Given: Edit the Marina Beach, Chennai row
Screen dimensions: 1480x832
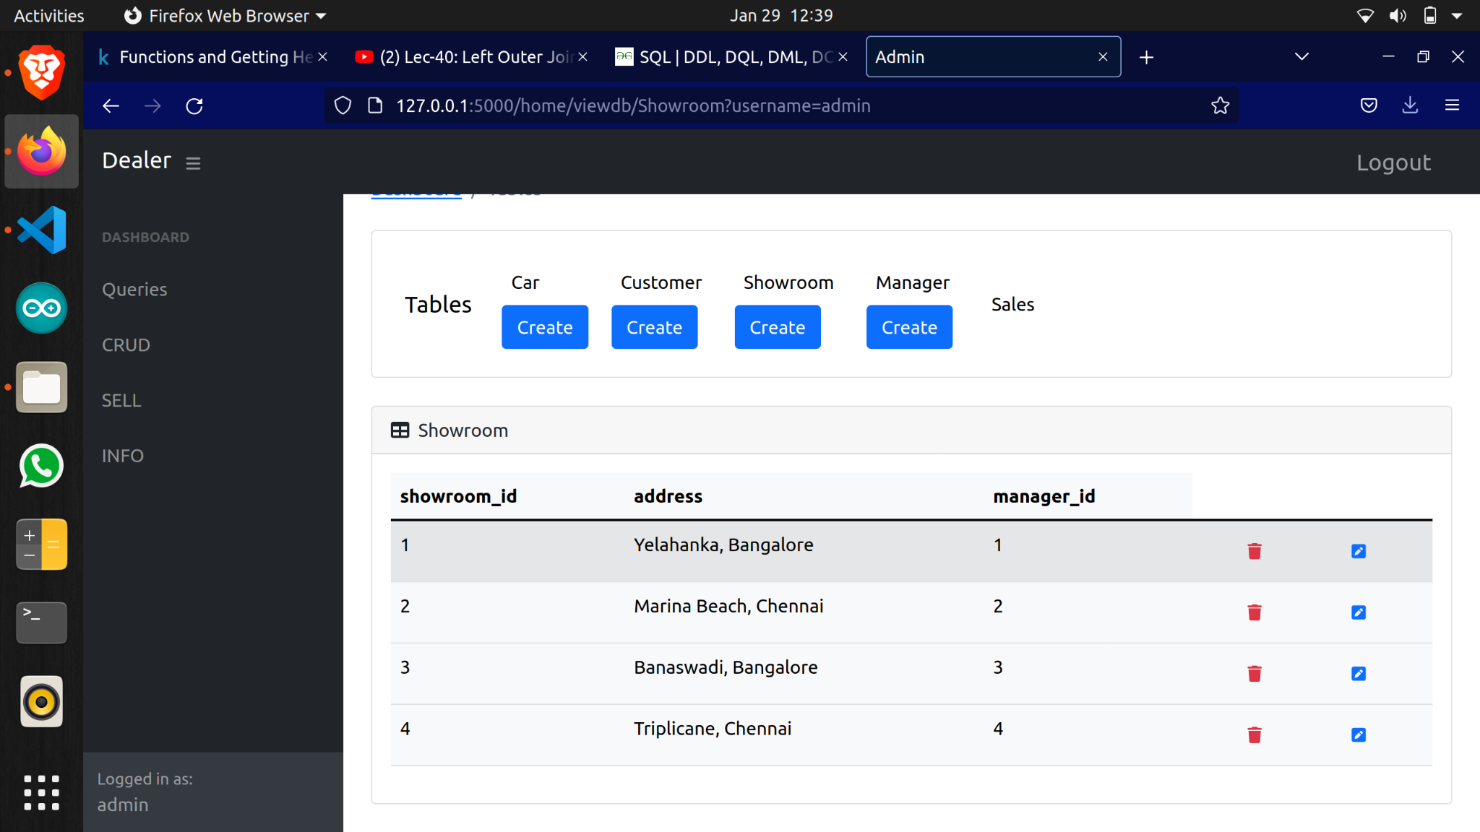Looking at the screenshot, I should click(1359, 612).
